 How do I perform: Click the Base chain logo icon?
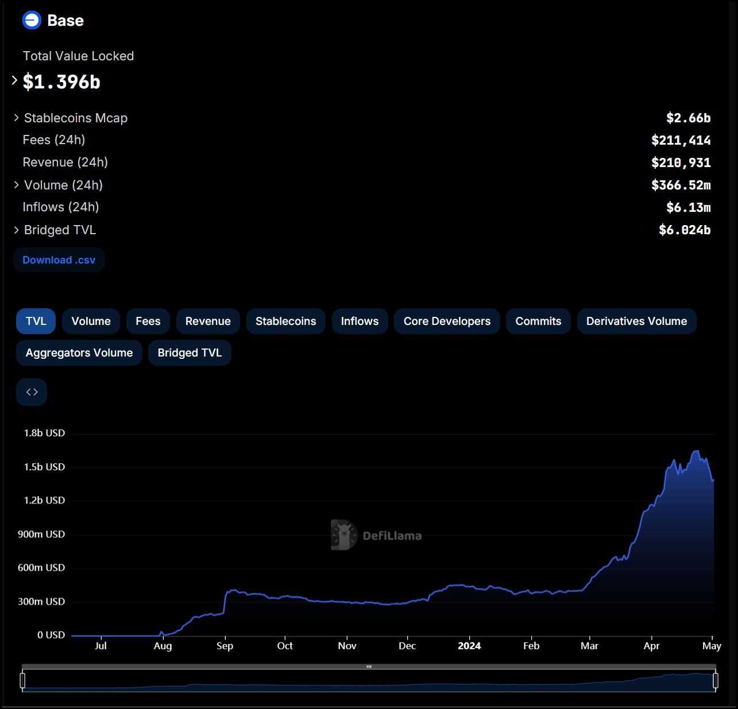click(x=32, y=20)
